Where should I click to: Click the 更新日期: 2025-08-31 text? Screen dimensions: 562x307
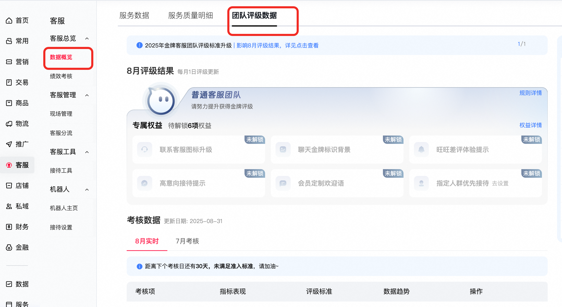pyautogui.click(x=193, y=221)
